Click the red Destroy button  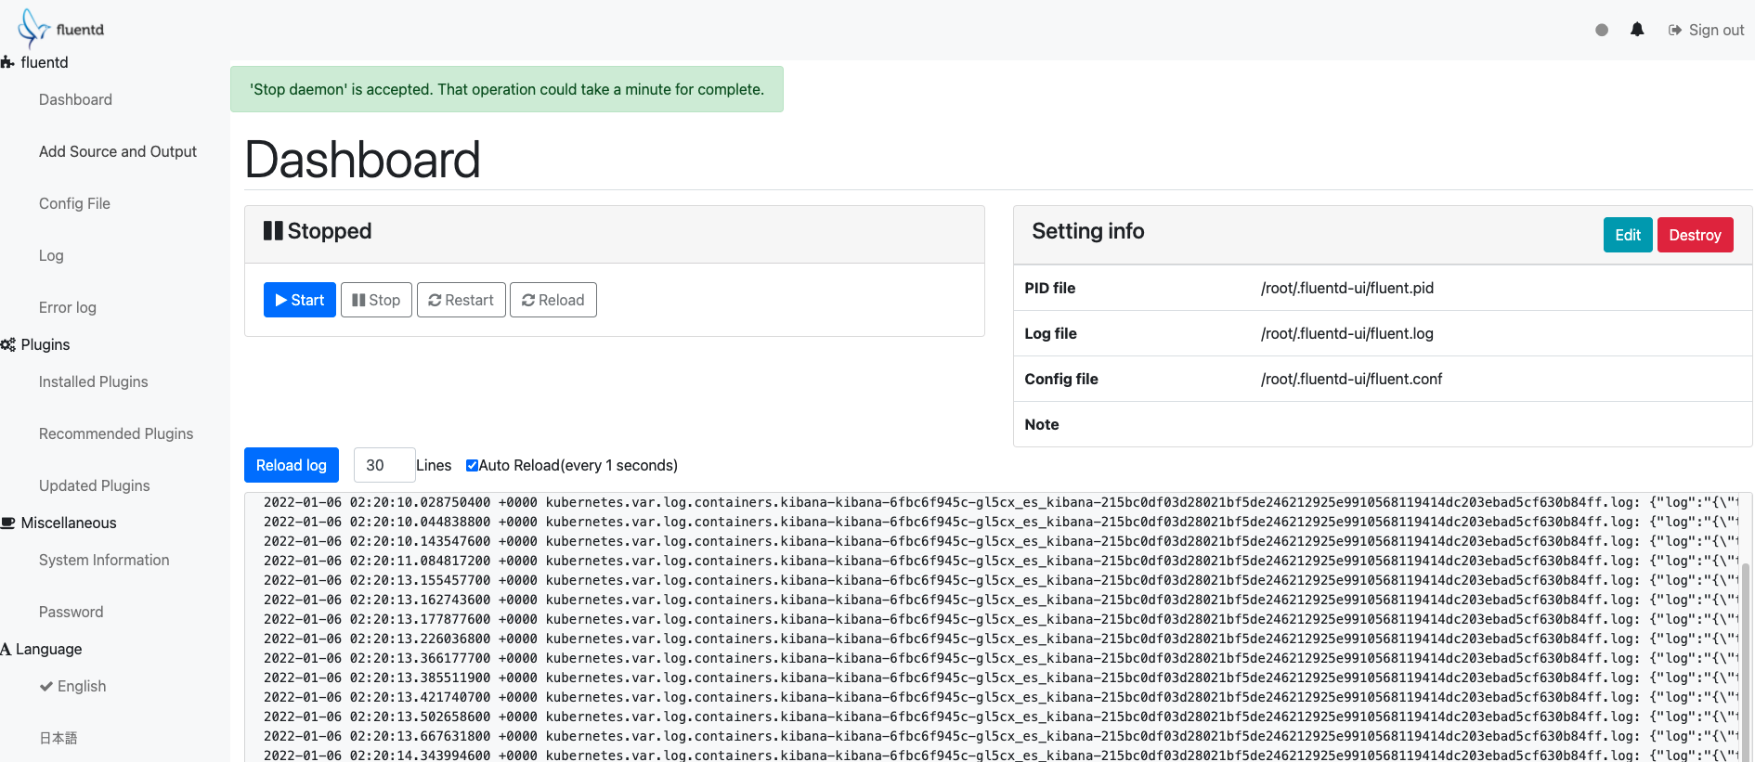pyautogui.click(x=1696, y=235)
